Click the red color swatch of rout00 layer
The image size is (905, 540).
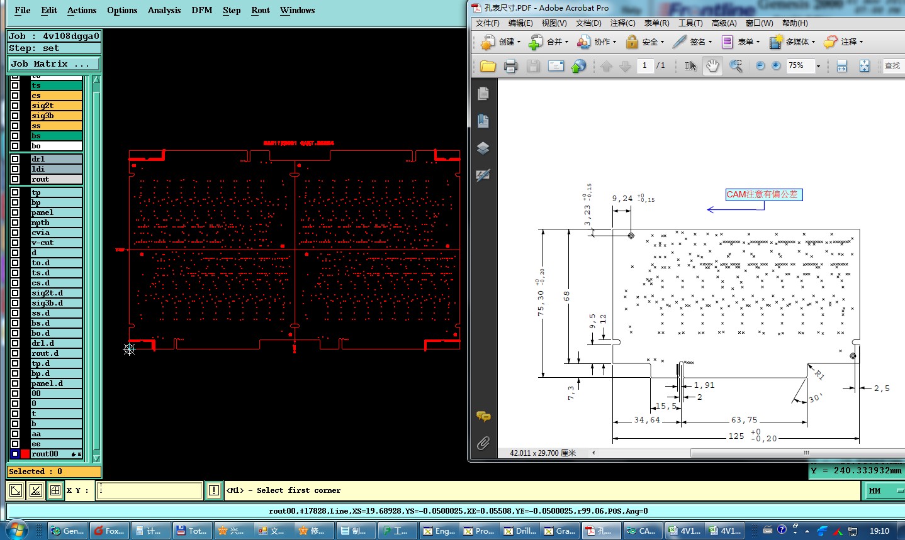coord(25,454)
